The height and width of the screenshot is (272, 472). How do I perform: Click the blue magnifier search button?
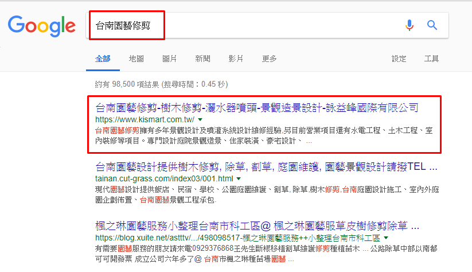(x=432, y=25)
